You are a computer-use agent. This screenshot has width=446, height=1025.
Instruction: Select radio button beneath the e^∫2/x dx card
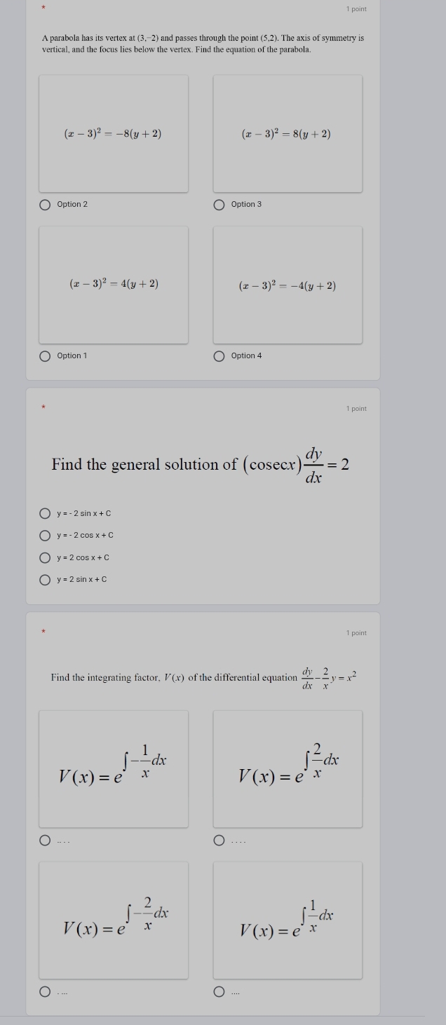(219, 841)
